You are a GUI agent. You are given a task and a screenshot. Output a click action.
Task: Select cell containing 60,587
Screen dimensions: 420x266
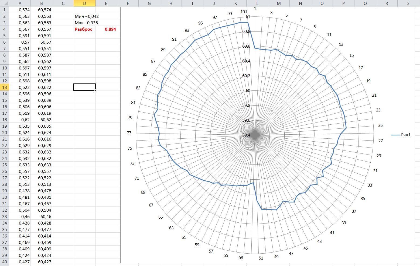(42, 55)
